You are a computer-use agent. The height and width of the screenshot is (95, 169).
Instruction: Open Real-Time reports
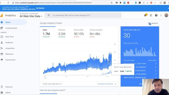10,37
